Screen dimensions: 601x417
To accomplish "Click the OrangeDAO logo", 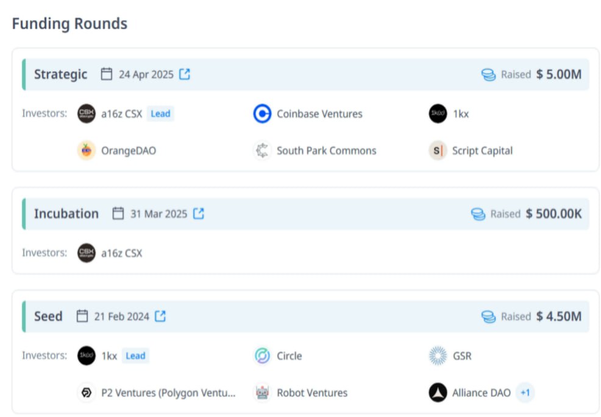I will [x=86, y=150].
